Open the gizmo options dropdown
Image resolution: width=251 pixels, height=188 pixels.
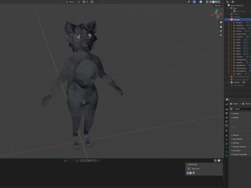pyautogui.click(x=197, y=2)
